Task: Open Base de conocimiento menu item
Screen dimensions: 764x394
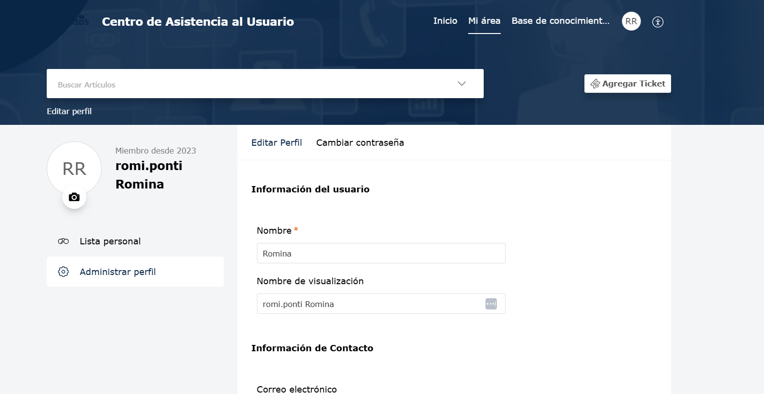Action: [x=561, y=21]
